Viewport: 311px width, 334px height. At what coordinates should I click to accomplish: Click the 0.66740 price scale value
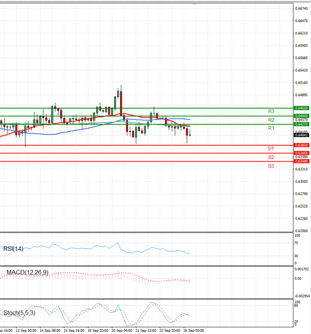301,8
